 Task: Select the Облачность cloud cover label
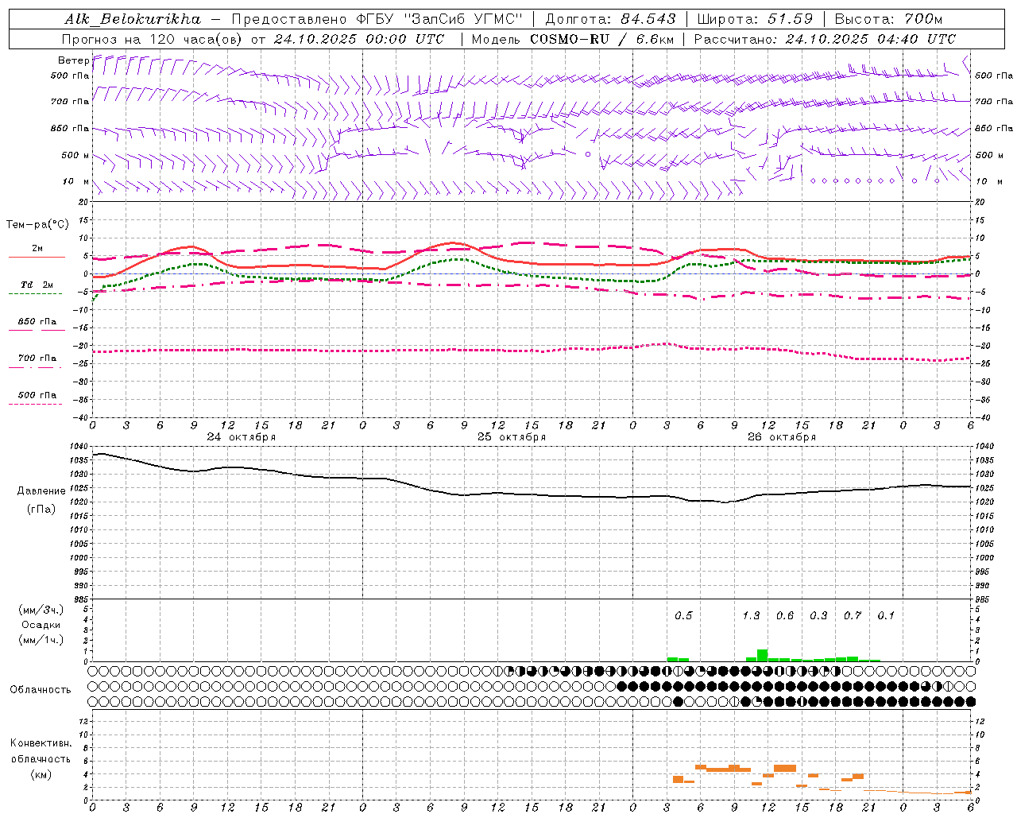pos(41,690)
